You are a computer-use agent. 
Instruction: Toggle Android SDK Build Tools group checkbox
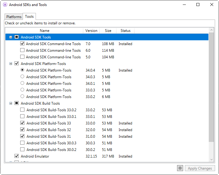click(x=17, y=103)
